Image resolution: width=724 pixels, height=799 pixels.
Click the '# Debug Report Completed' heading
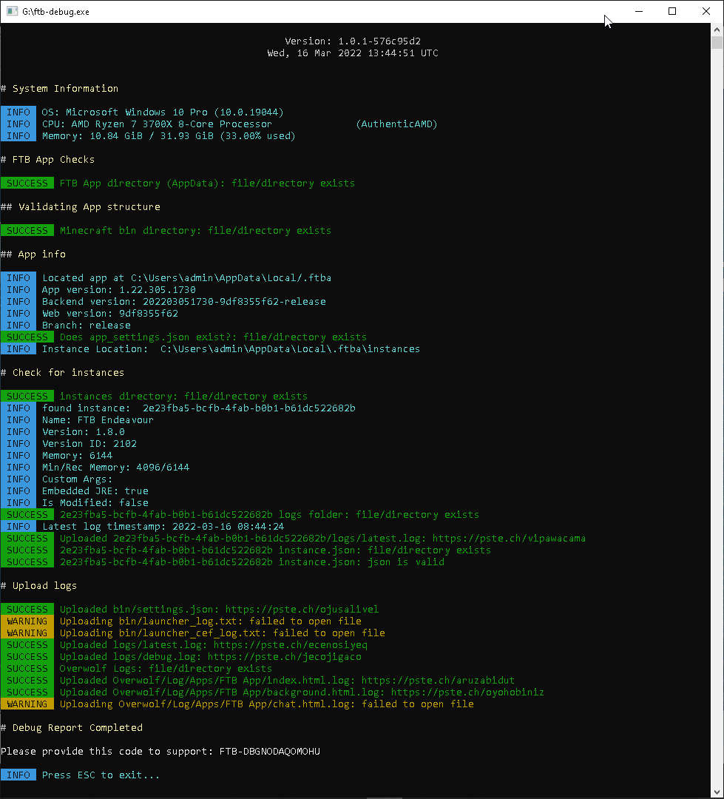(x=72, y=728)
